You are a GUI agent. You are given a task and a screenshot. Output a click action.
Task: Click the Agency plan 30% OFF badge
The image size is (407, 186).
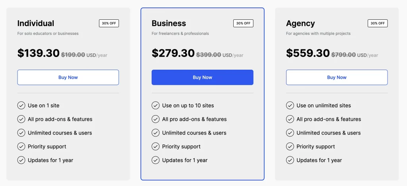click(x=378, y=23)
